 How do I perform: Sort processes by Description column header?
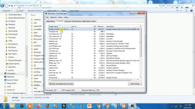[122, 26]
